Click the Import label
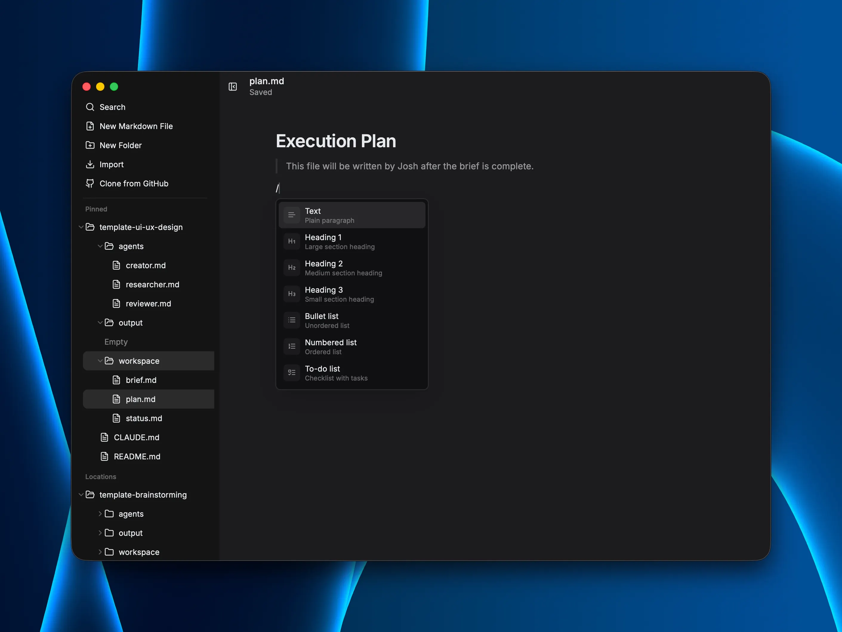This screenshot has width=842, height=632. click(x=112, y=164)
